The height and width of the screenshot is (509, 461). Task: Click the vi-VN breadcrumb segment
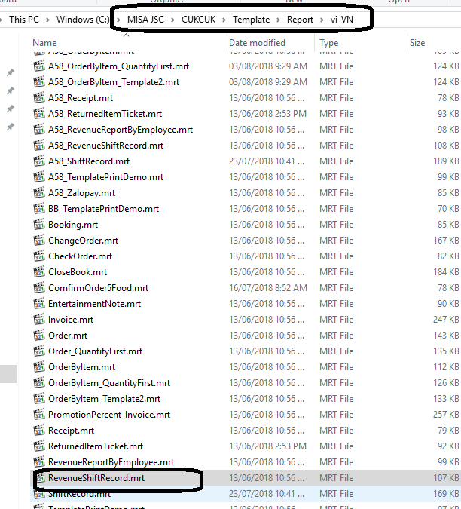click(342, 20)
